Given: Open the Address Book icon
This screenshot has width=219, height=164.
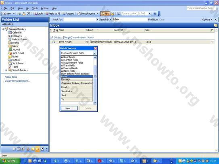Looking at the screenshot, I should [119, 14].
